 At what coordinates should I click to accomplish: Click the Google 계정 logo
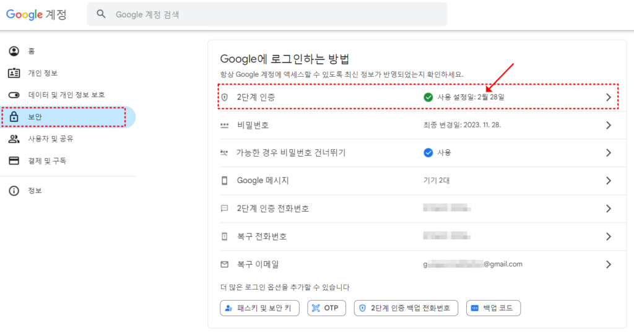pyautogui.click(x=37, y=15)
